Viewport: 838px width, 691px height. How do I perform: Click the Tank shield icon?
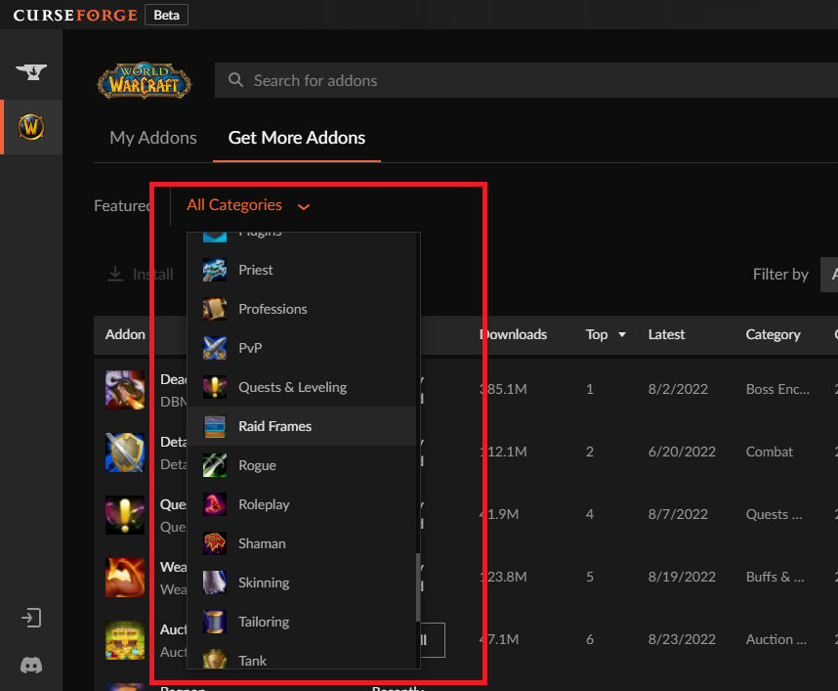[x=215, y=659]
